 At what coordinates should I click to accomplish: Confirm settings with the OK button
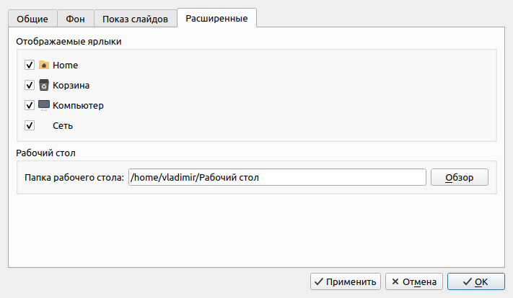click(476, 281)
